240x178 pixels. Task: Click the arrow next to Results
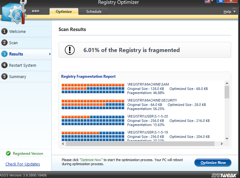click(50, 54)
